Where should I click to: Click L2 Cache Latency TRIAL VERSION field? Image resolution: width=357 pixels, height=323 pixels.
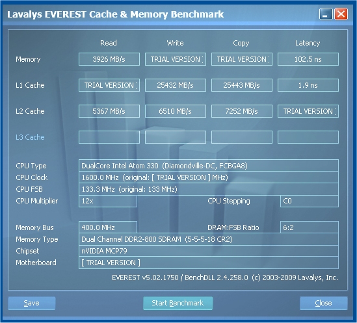[x=308, y=111]
